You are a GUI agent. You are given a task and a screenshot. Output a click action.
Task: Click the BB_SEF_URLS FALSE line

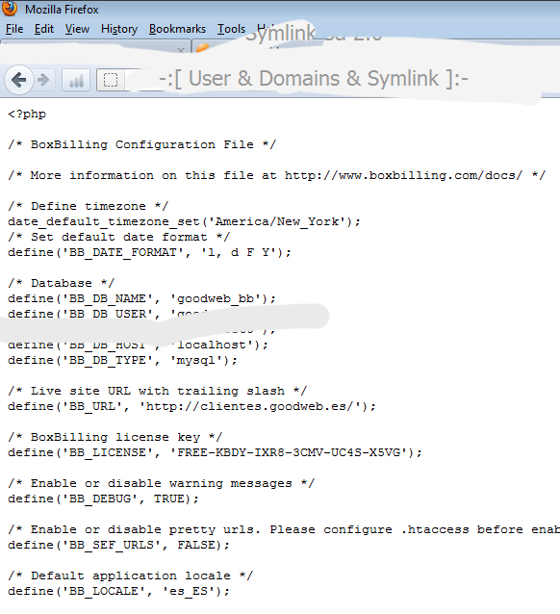point(118,545)
